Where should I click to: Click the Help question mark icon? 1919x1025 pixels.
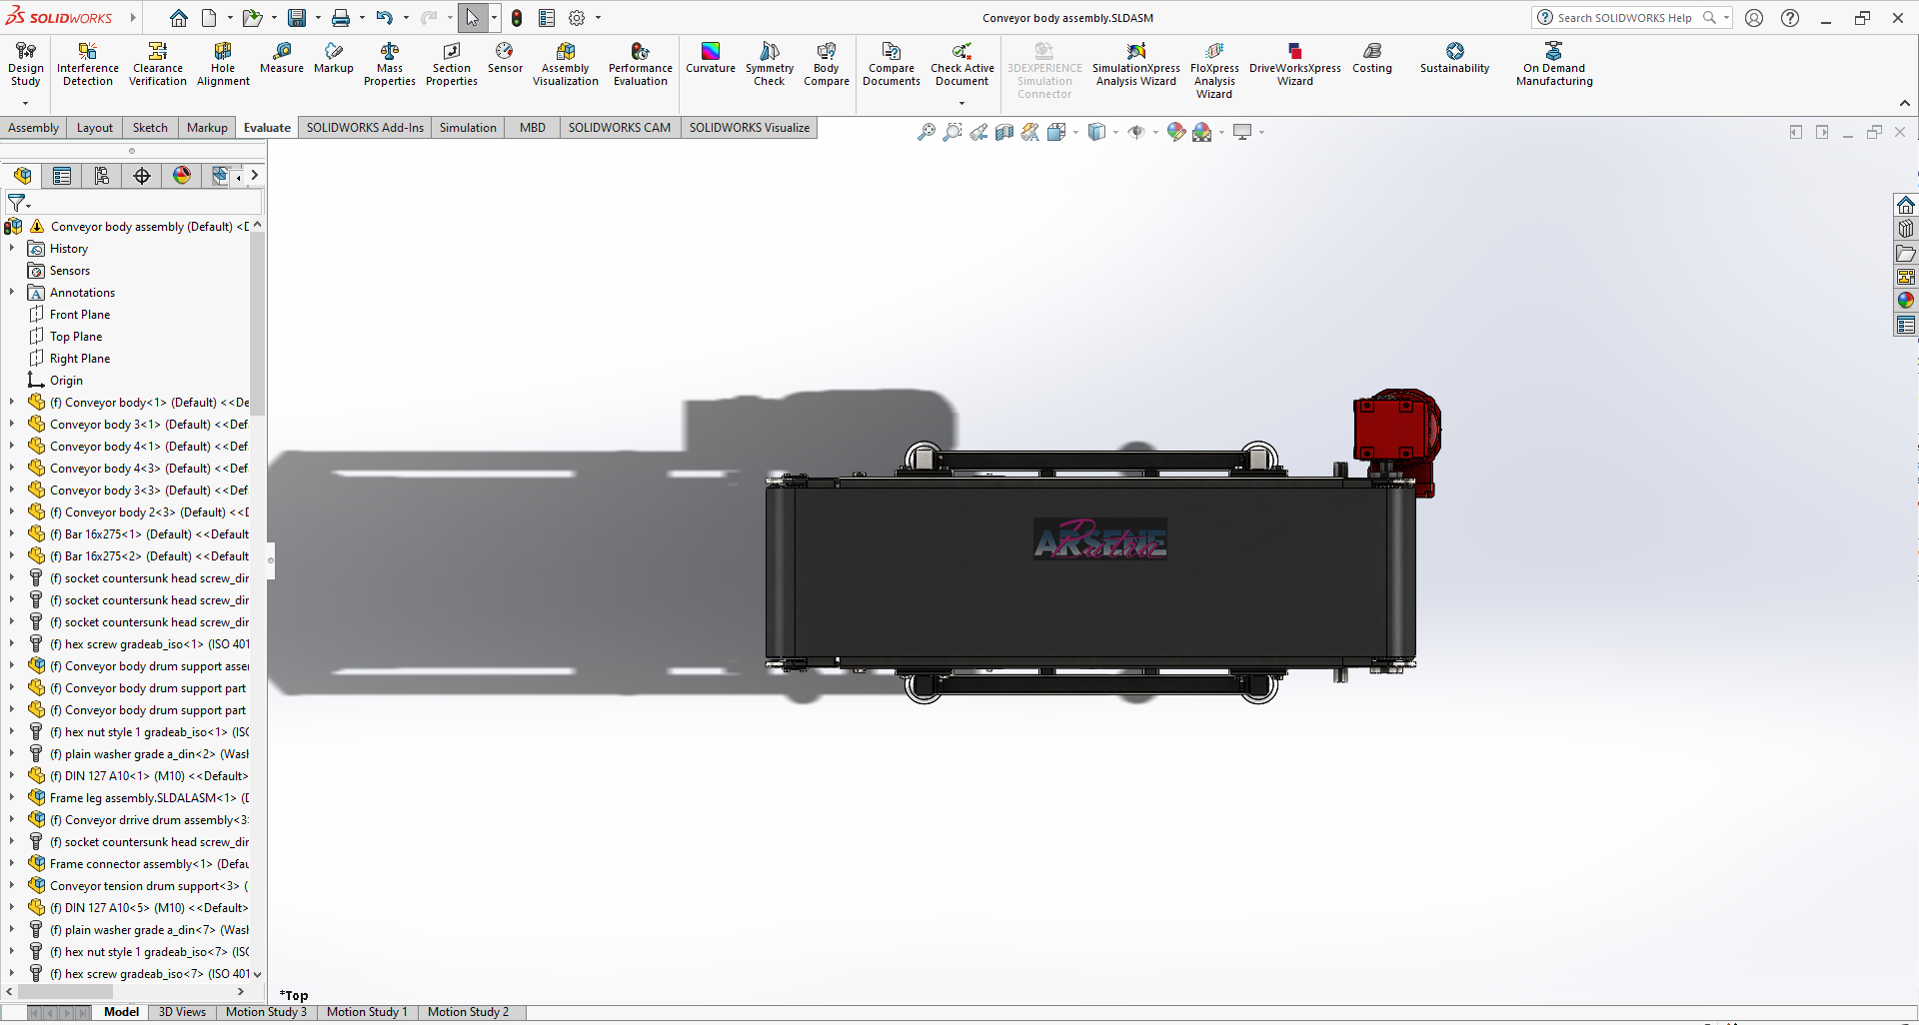pyautogui.click(x=1790, y=18)
